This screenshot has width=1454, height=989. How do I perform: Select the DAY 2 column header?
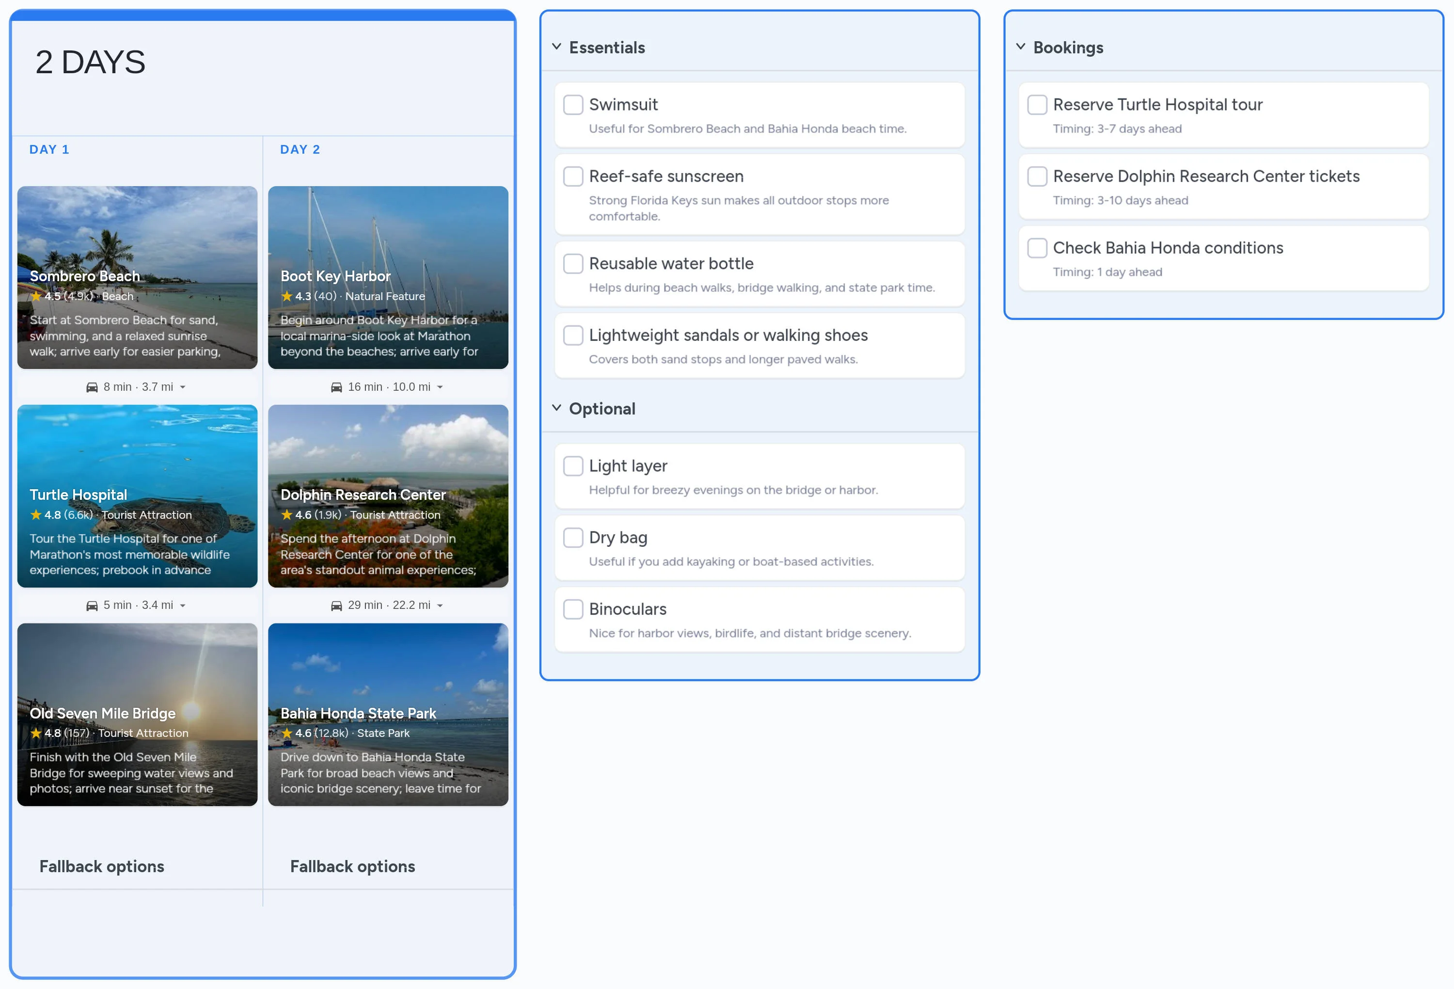tap(300, 150)
